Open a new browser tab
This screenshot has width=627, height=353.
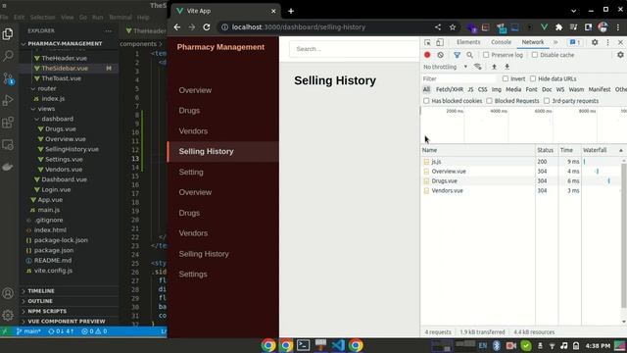(x=291, y=11)
